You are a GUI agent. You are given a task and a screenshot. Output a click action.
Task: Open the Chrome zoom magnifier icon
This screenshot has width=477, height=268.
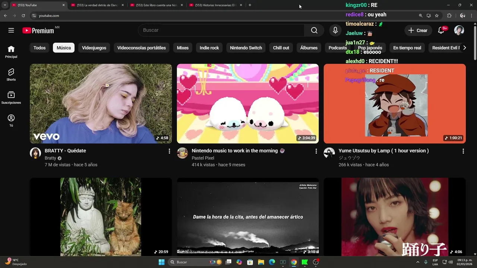pos(421,16)
